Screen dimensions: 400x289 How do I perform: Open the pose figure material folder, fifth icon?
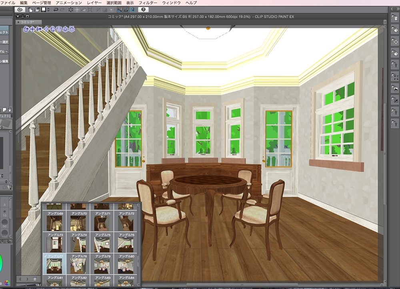(x=394, y=65)
